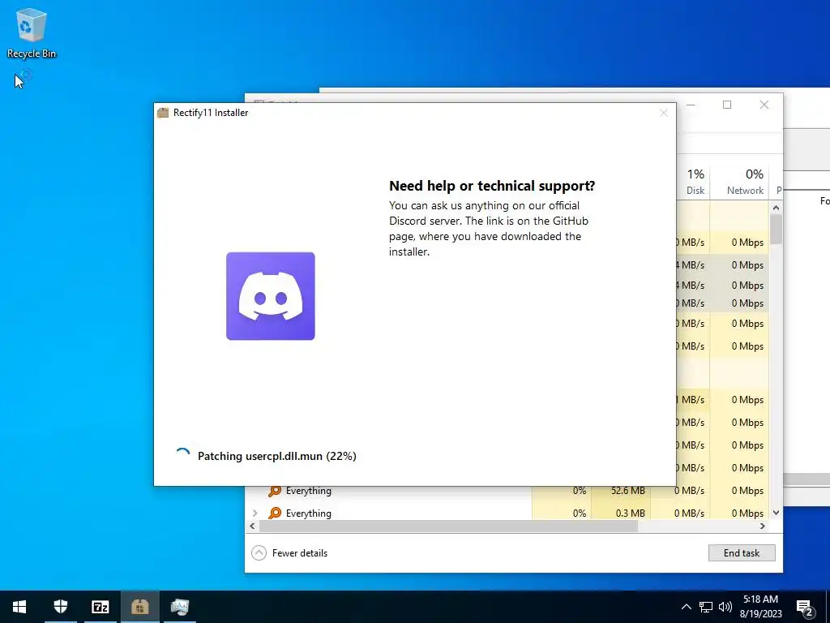Switch to Task Manager taskbar button
Image resolution: width=830 pixels, height=623 pixels.
pyautogui.click(x=180, y=607)
